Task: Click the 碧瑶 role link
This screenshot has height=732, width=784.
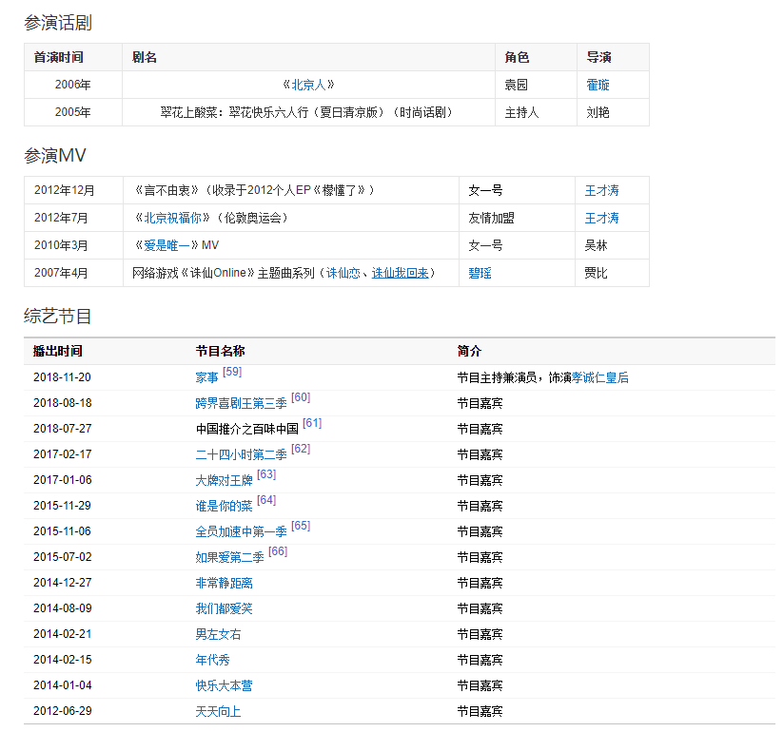Action: coord(480,273)
